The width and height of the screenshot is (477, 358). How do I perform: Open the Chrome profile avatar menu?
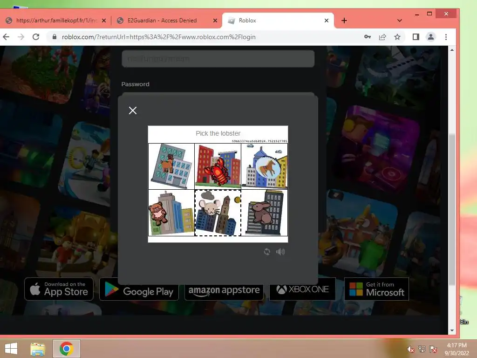[x=431, y=37]
